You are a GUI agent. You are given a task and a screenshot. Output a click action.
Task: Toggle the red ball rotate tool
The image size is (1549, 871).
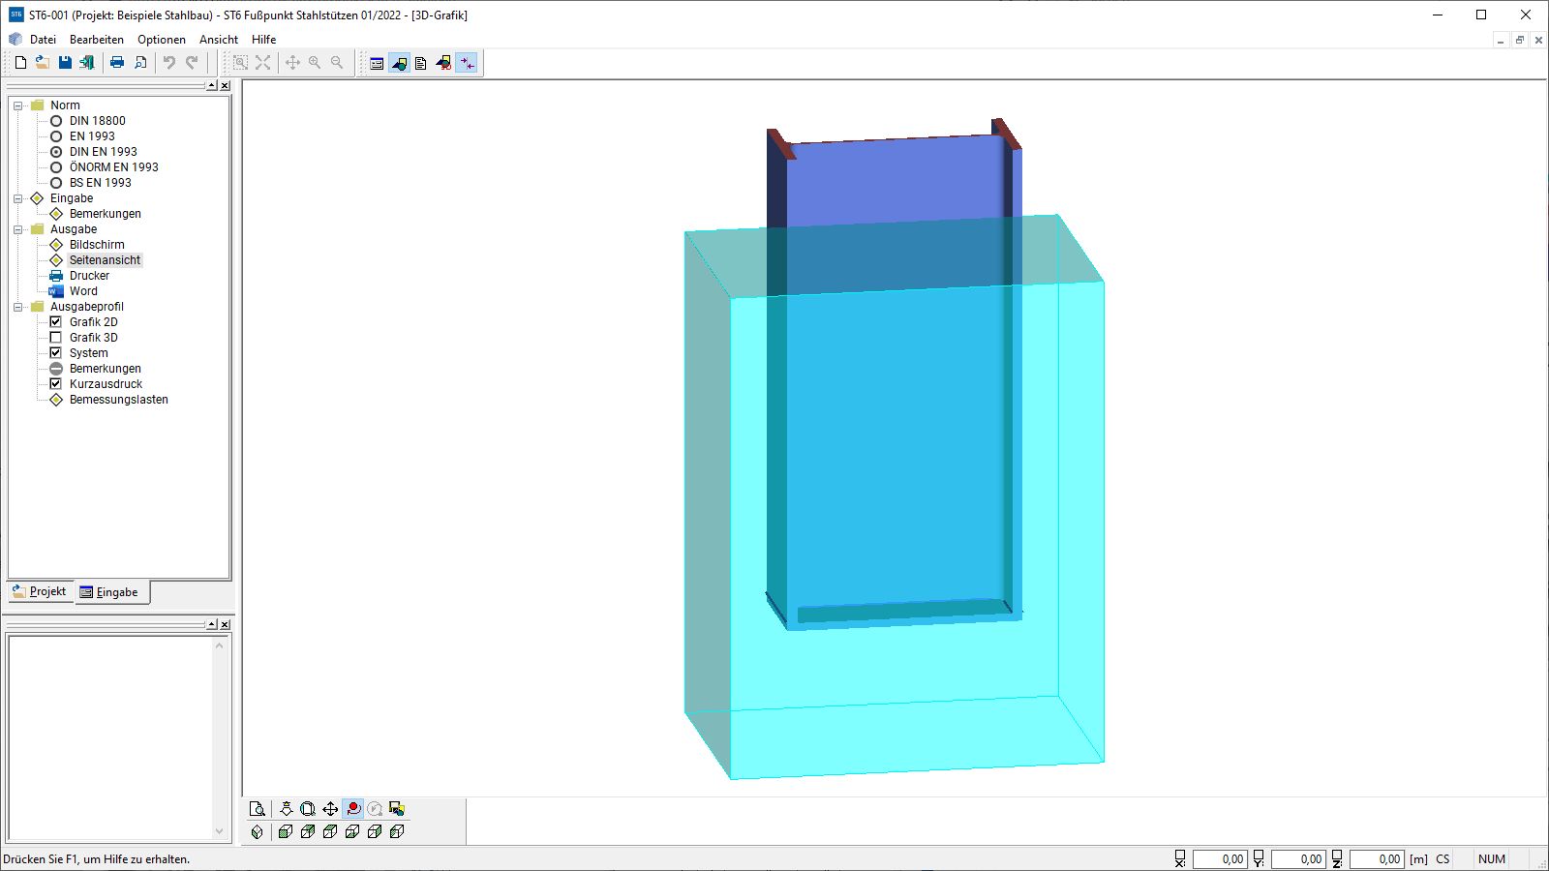[x=353, y=809]
